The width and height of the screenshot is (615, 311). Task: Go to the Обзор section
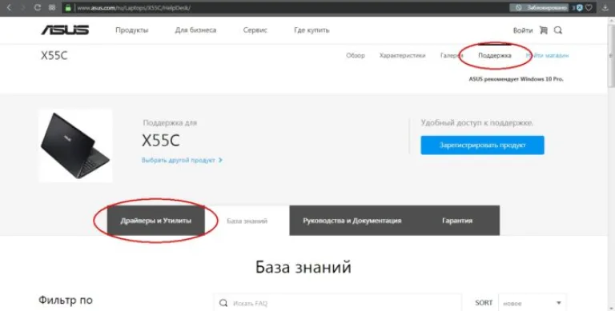pos(356,56)
